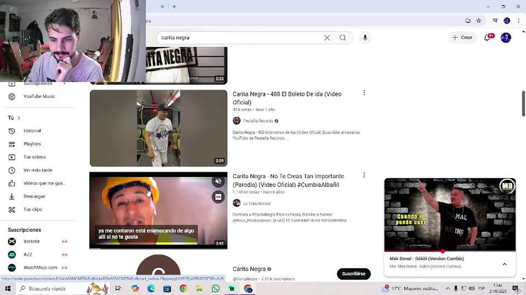Click the search magnifier button

tap(343, 38)
